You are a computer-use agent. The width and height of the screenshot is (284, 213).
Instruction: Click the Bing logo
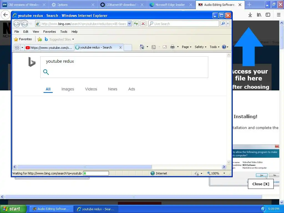32,62
